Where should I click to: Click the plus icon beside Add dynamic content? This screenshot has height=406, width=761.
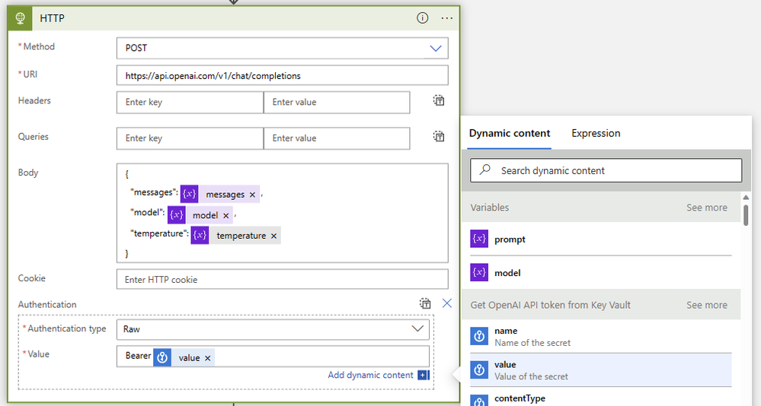(424, 375)
